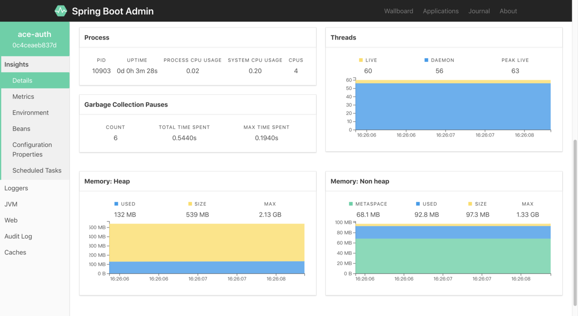Click the peak live value 63

[515, 71]
